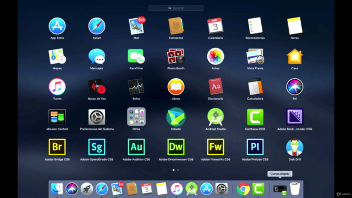
Task: Select the first Launchpad page dot
Action: (x=174, y=170)
